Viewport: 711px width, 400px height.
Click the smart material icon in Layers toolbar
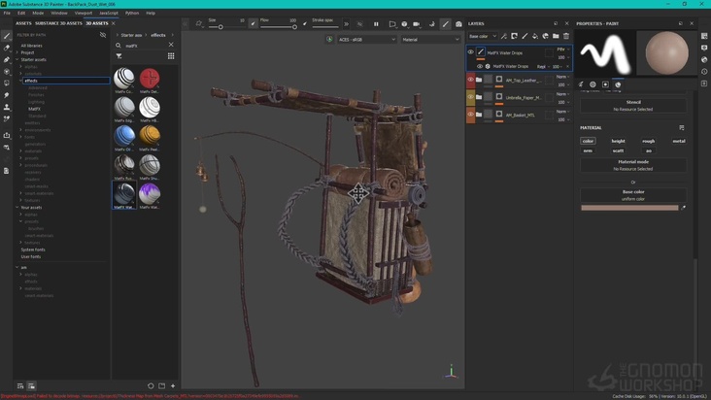tap(546, 36)
